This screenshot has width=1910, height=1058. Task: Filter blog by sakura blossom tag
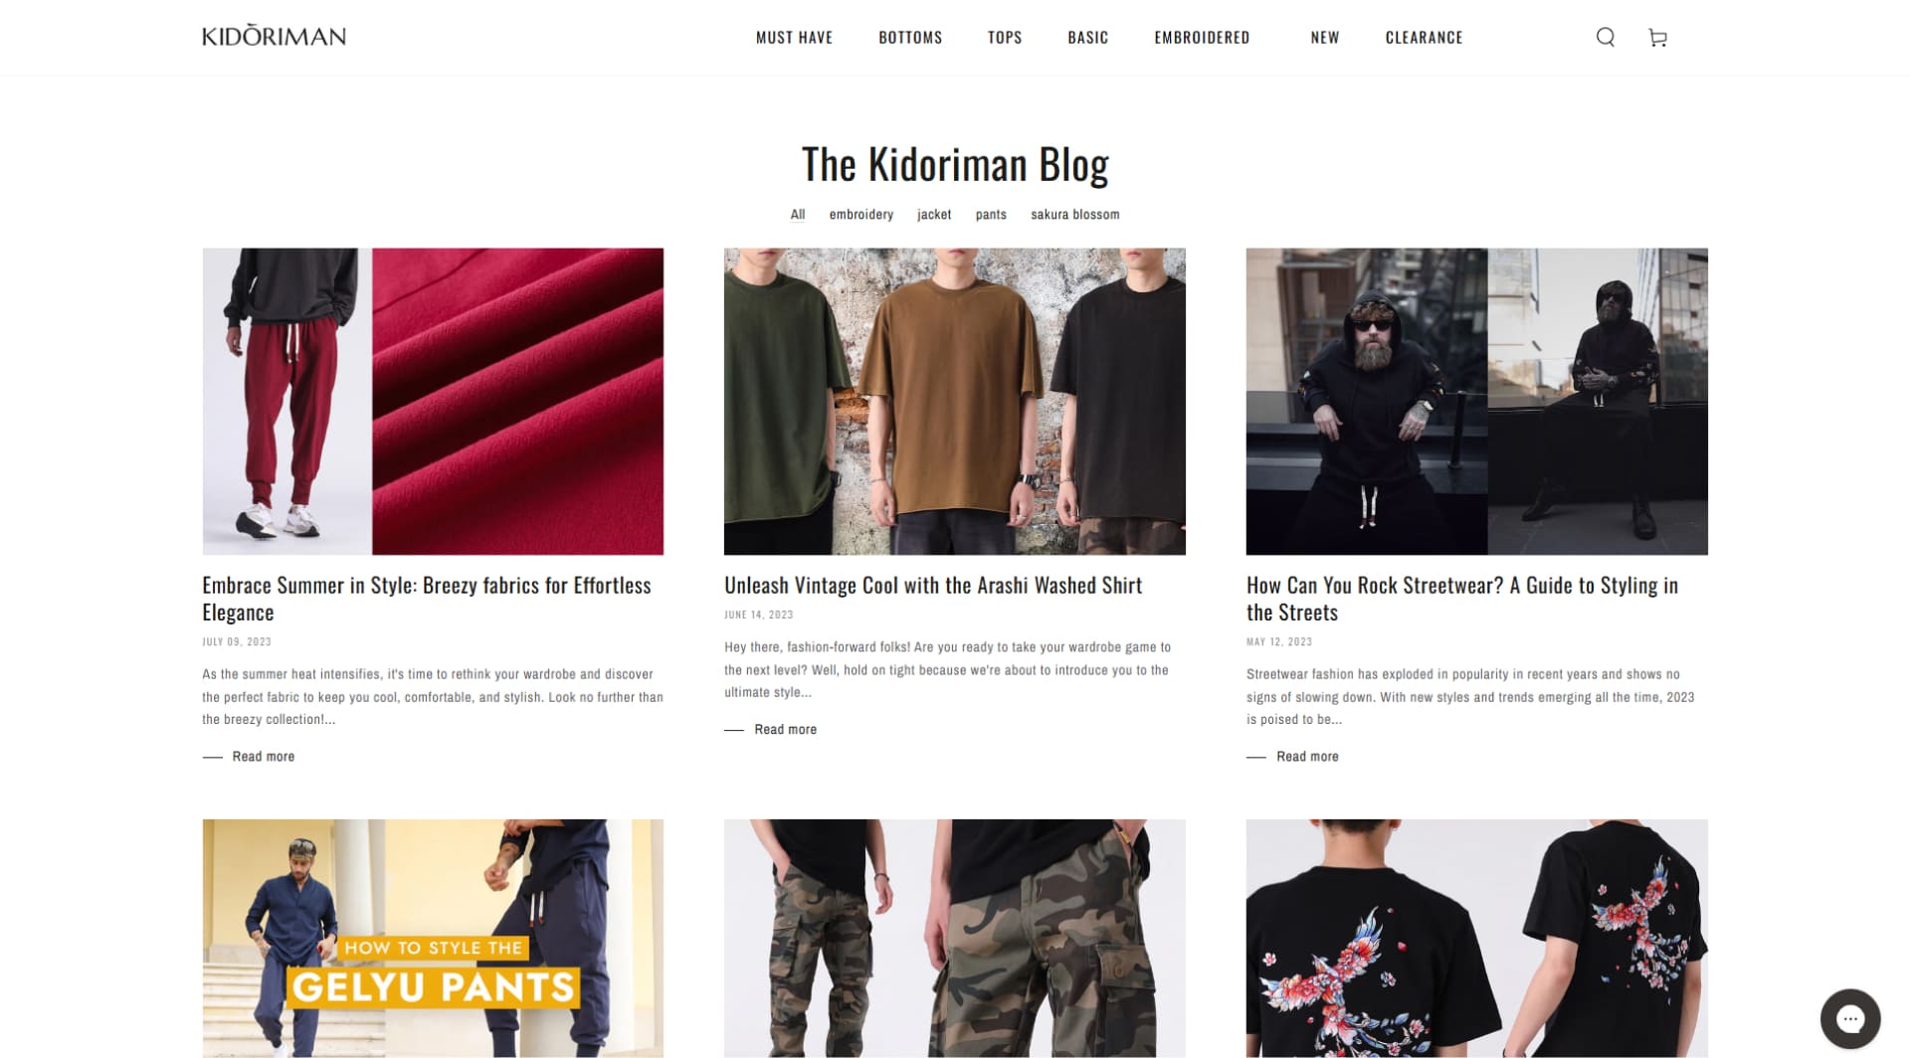(x=1074, y=215)
